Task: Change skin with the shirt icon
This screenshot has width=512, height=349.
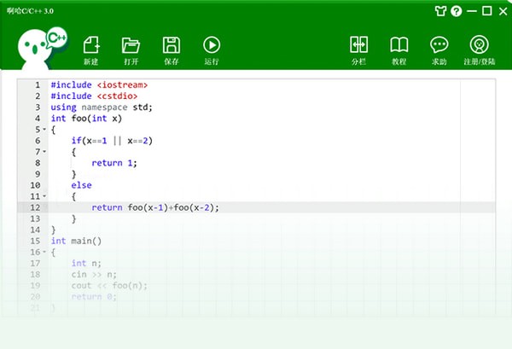Action: (441, 12)
